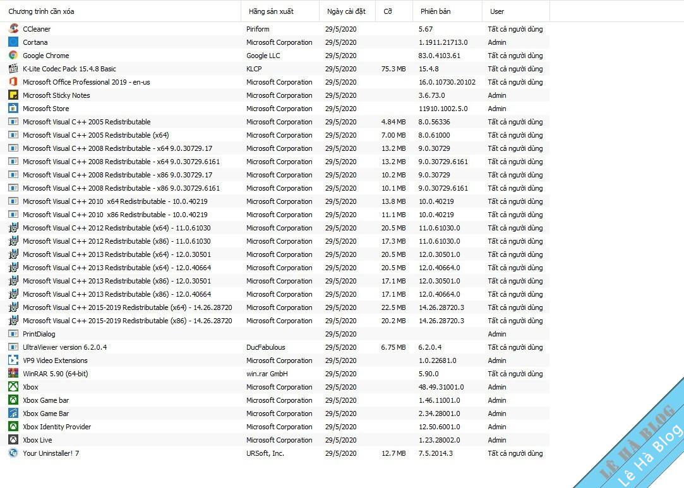The image size is (684, 488).
Task: Click the UltraViewer version 6.2.0.4 icon
Action: [13, 347]
